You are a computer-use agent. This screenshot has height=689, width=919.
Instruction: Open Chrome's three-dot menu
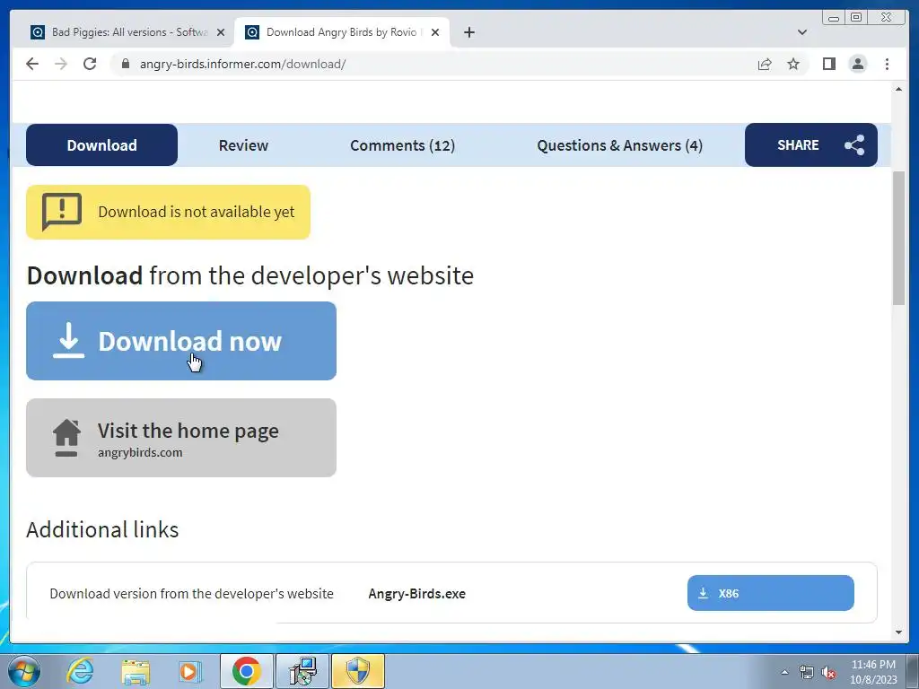pos(887,64)
